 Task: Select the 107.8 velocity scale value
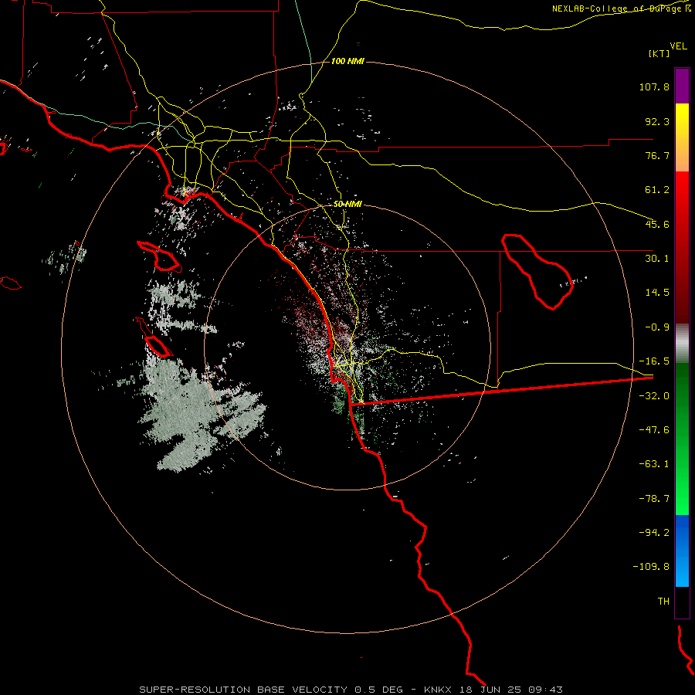pos(654,86)
